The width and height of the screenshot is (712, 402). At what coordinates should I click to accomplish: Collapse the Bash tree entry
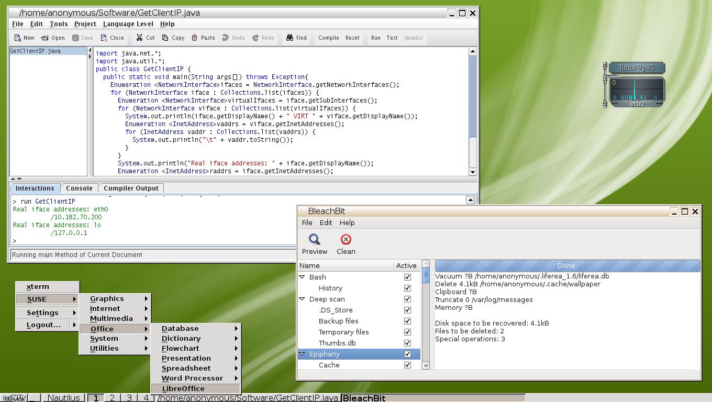(x=303, y=277)
